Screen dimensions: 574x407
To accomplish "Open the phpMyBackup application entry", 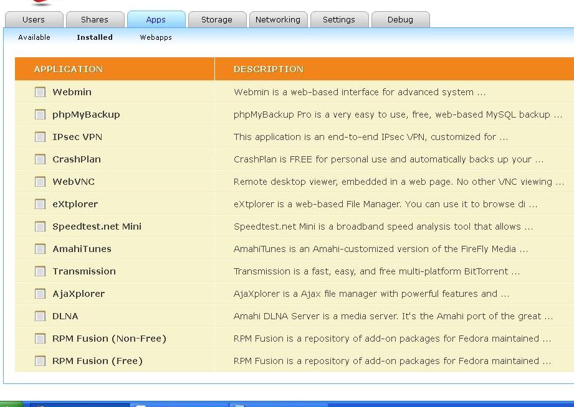I will pyautogui.click(x=87, y=115).
